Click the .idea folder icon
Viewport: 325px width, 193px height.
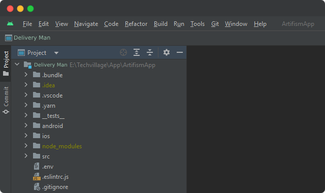(37, 85)
